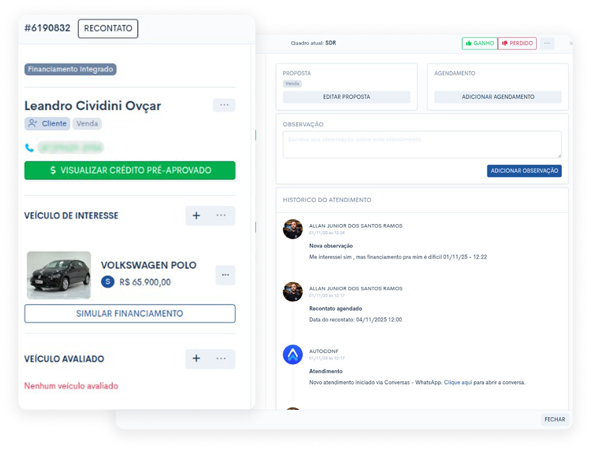
Task: Click Allan Junior's avatar on Nova observação
Action: [293, 229]
